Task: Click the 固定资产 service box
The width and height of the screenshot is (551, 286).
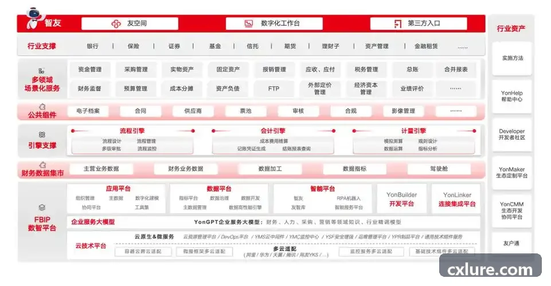Action: pyautogui.click(x=228, y=69)
